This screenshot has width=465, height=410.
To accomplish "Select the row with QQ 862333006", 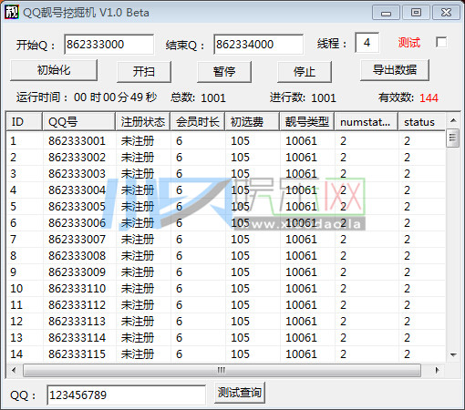I will tap(226, 223).
